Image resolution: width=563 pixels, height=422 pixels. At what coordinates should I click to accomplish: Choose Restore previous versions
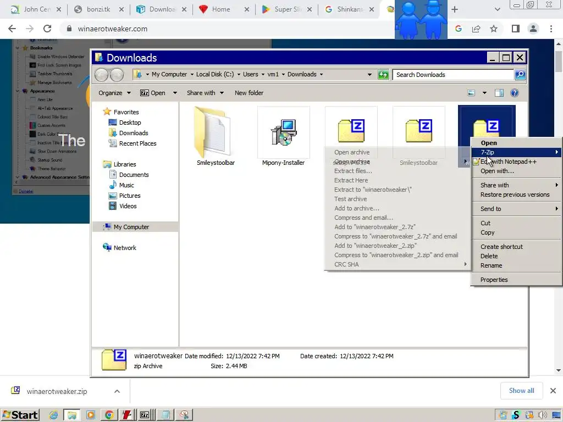pos(516,195)
